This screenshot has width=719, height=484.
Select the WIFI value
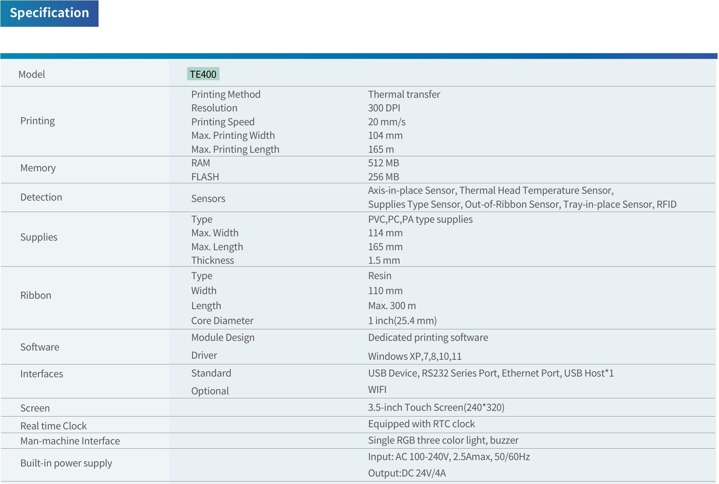(x=377, y=389)
